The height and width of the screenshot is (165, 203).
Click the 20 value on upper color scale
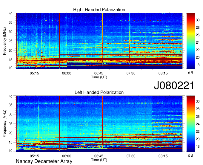click(x=198, y=57)
